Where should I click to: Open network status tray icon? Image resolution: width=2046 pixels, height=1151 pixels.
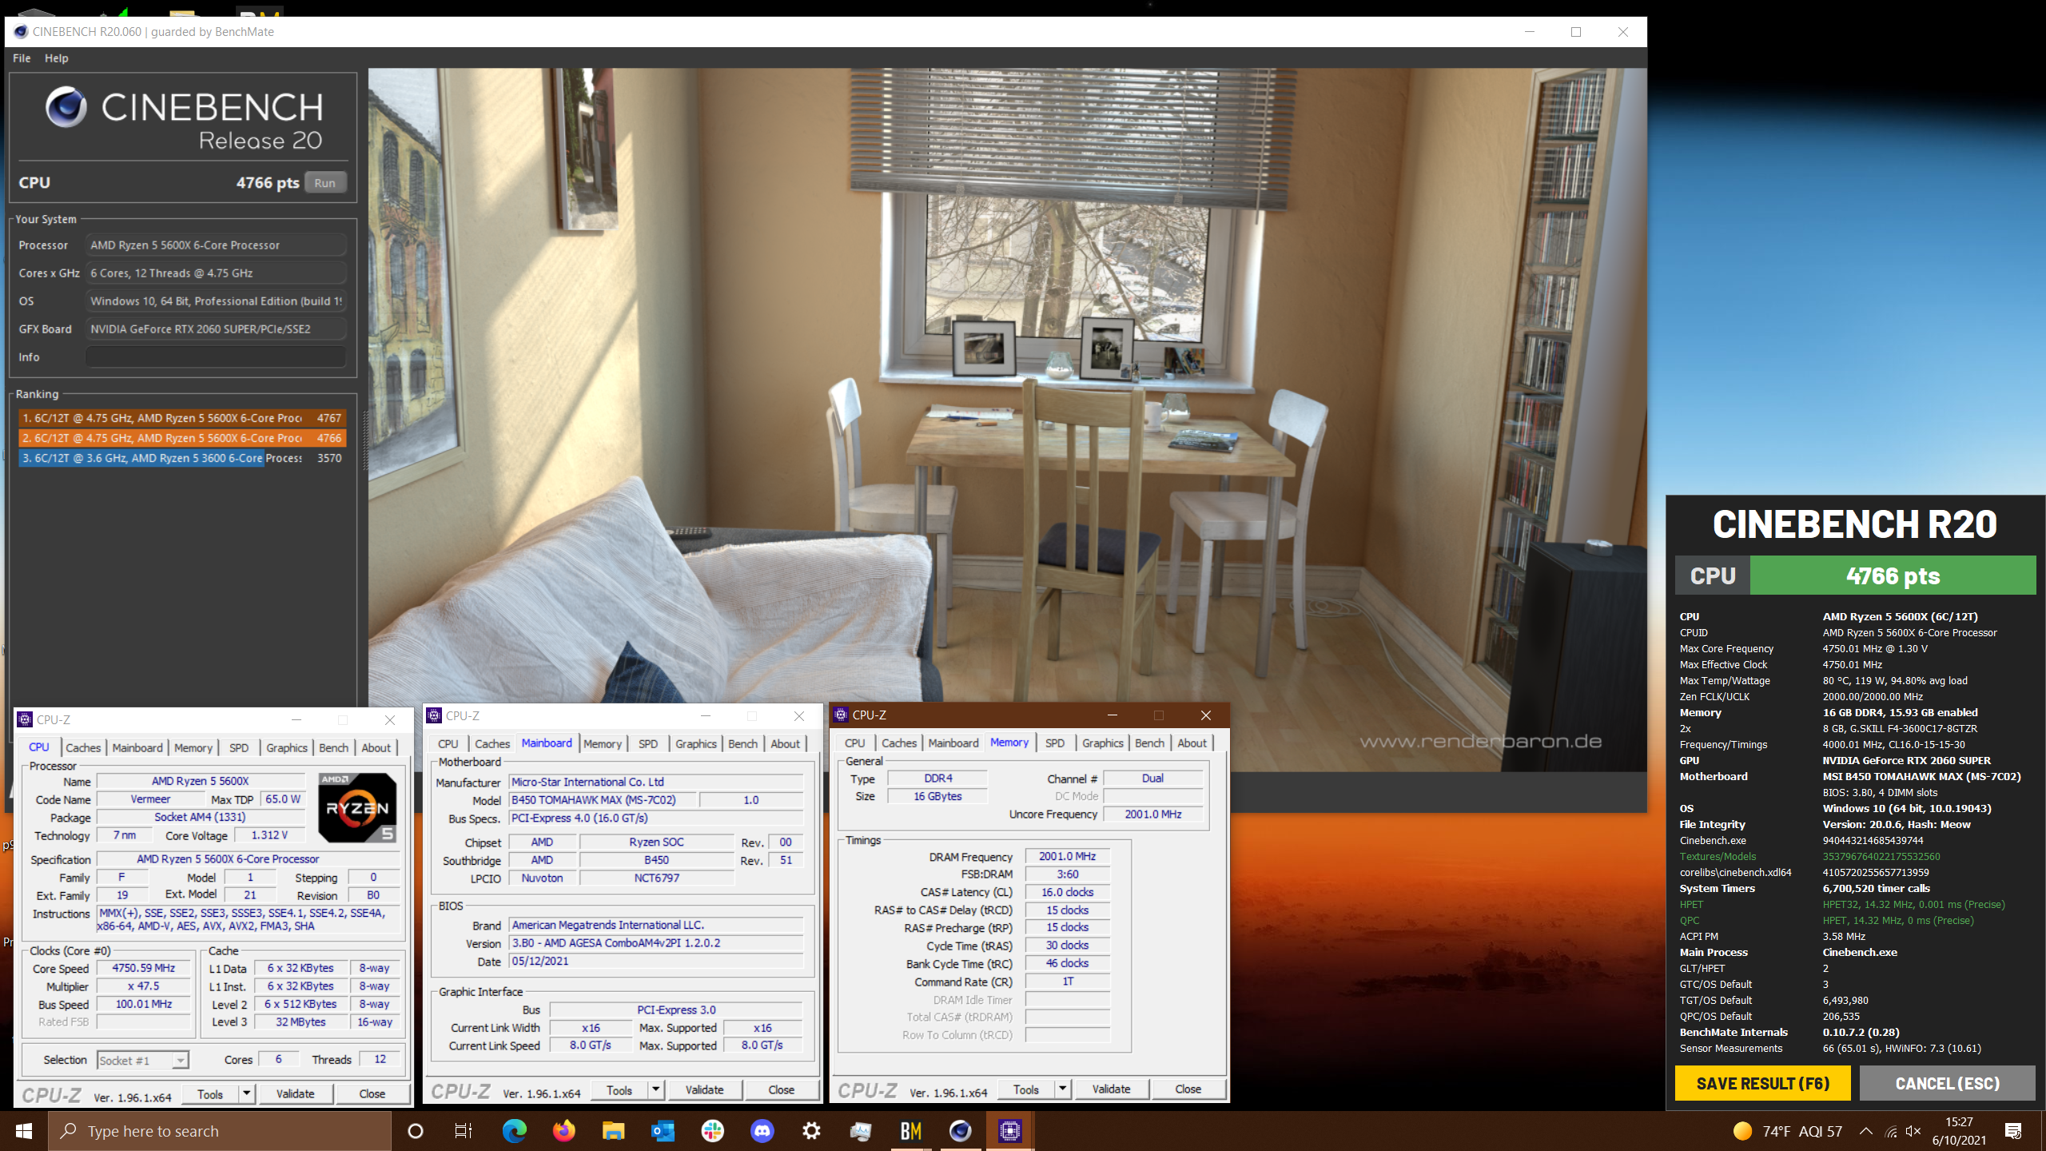[x=1890, y=1131]
